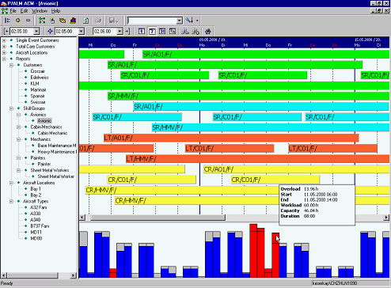The height and width of the screenshot is (288, 391).
Task: Click the bar chart histogram toolbar icon
Action: tap(73, 21)
